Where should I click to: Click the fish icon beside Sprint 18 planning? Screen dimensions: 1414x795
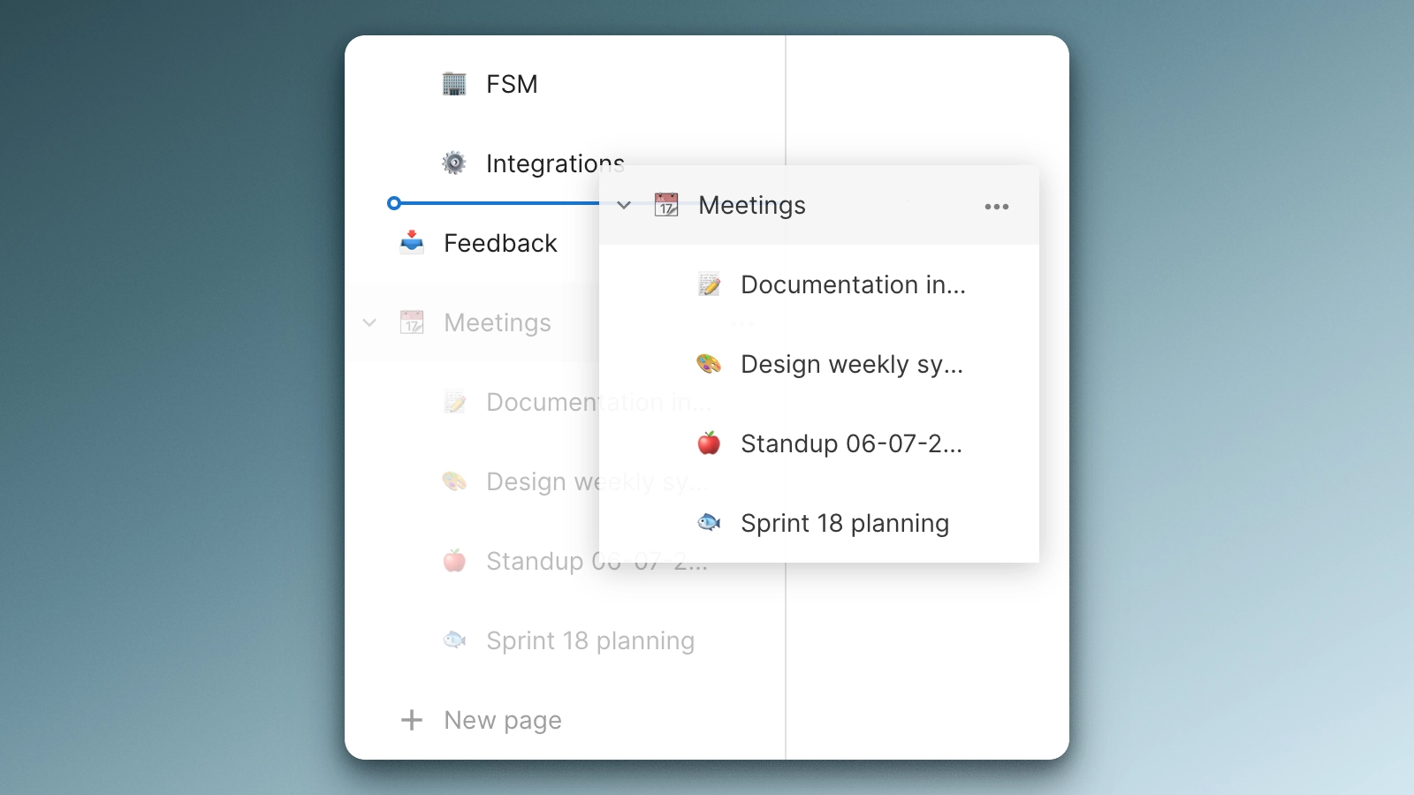pyautogui.click(x=710, y=522)
